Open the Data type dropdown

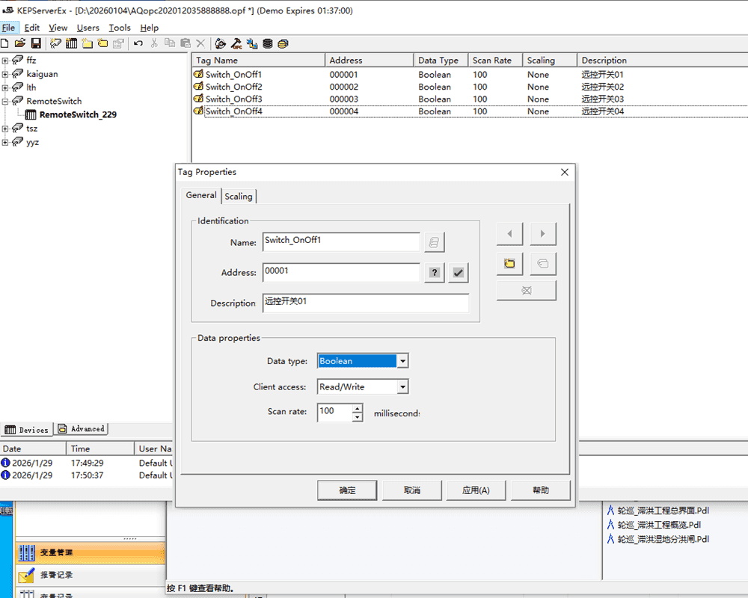click(x=402, y=361)
